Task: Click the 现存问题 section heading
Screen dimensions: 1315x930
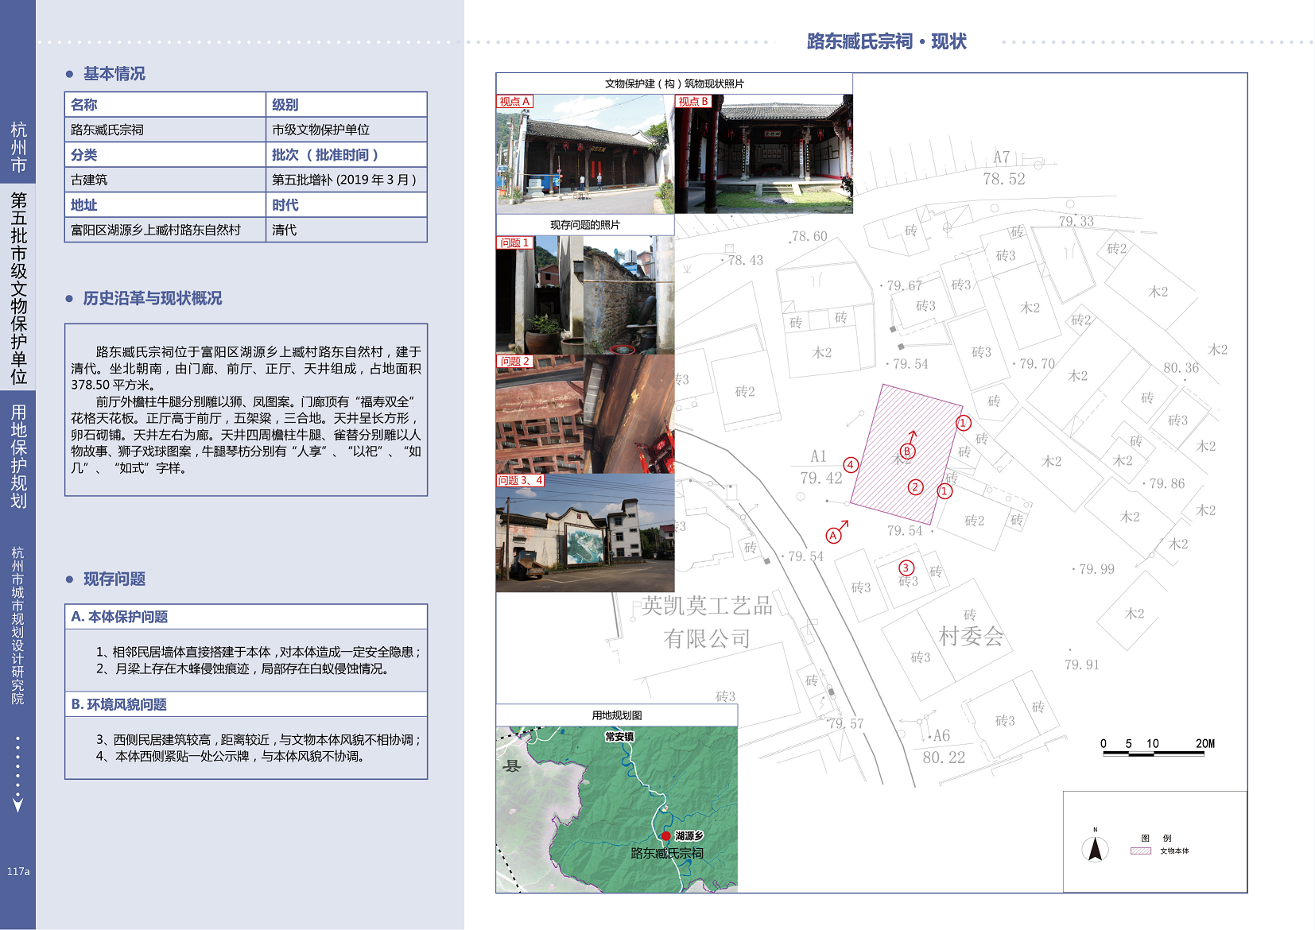Action: tap(114, 579)
